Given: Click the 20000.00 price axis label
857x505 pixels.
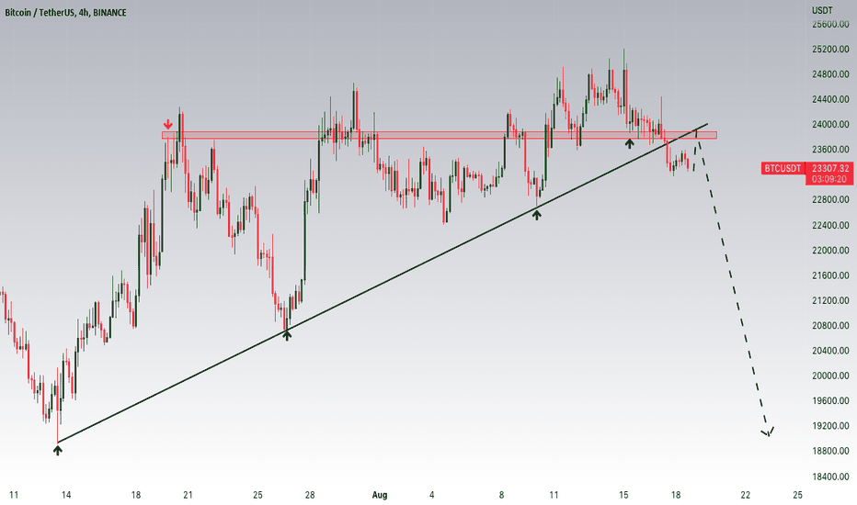Looking at the screenshot, I should point(830,376).
